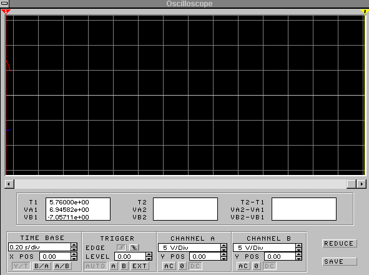
Task: Click the SAVE button
Action: coord(340,262)
